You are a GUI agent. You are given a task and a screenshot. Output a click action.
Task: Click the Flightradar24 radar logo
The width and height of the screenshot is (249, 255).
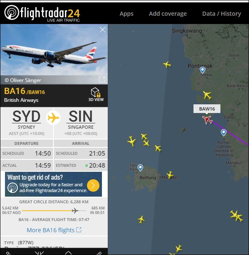click(x=12, y=12)
